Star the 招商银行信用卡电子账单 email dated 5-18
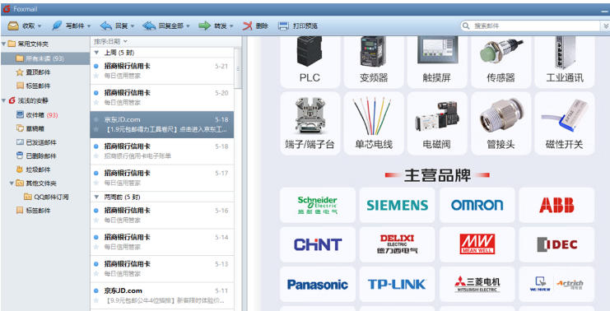This screenshot has width=610, height=311. (x=96, y=155)
